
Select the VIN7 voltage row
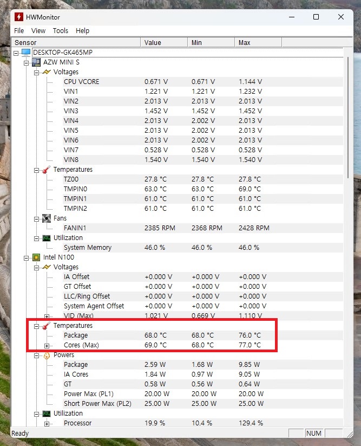[203, 150]
